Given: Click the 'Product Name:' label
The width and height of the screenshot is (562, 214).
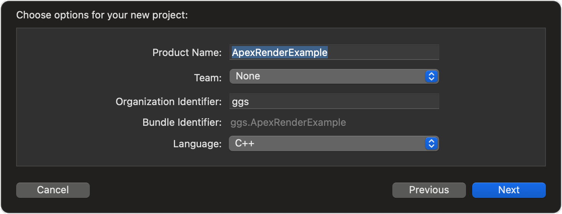Looking at the screenshot, I should (187, 53).
